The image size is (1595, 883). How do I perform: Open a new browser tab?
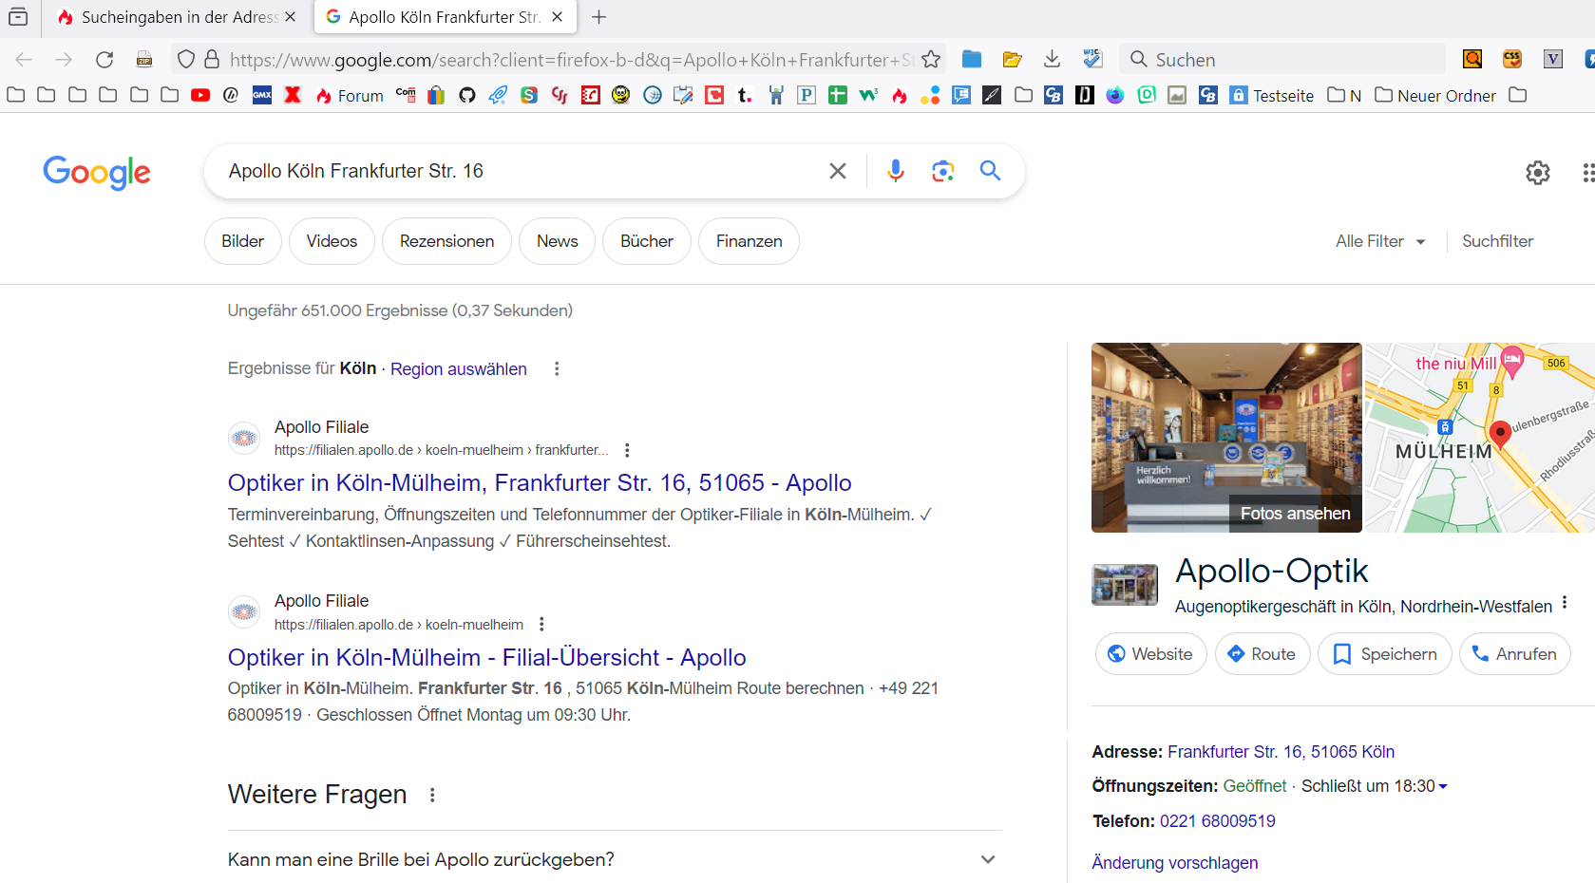pos(598,17)
